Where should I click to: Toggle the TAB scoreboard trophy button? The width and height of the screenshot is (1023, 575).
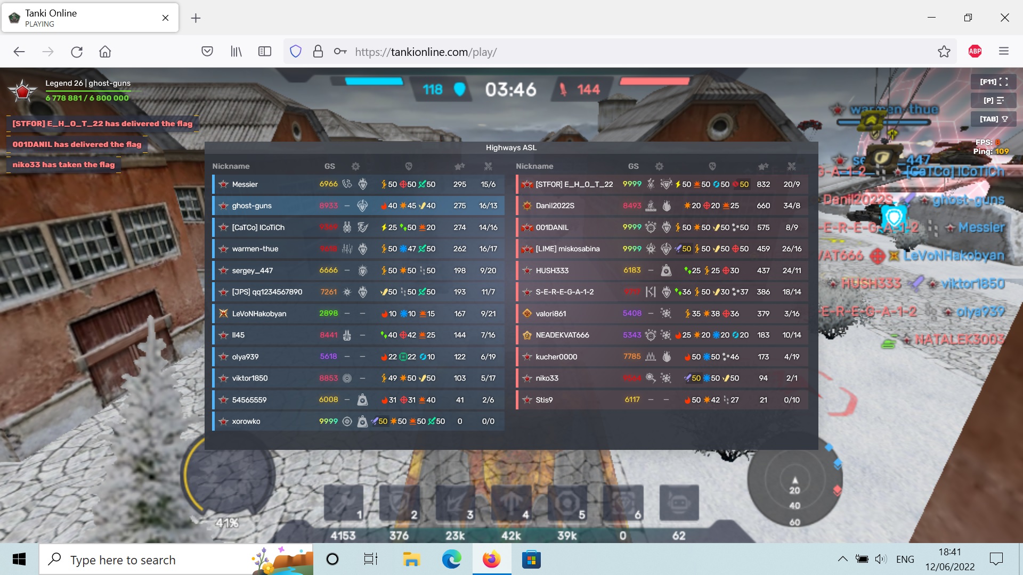pos(994,119)
